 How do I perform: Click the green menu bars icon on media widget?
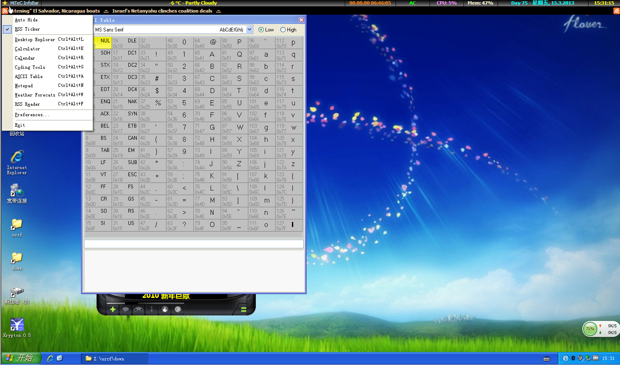pyautogui.click(x=243, y=310)
